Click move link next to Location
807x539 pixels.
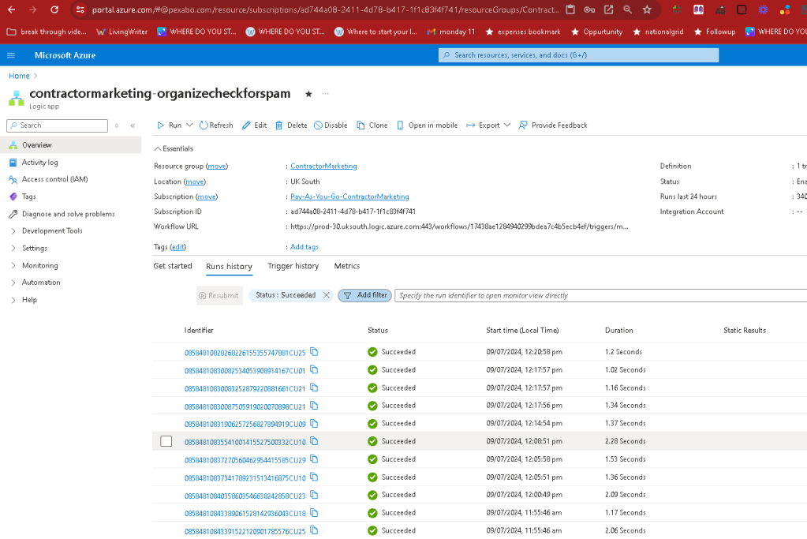(195, 182)
